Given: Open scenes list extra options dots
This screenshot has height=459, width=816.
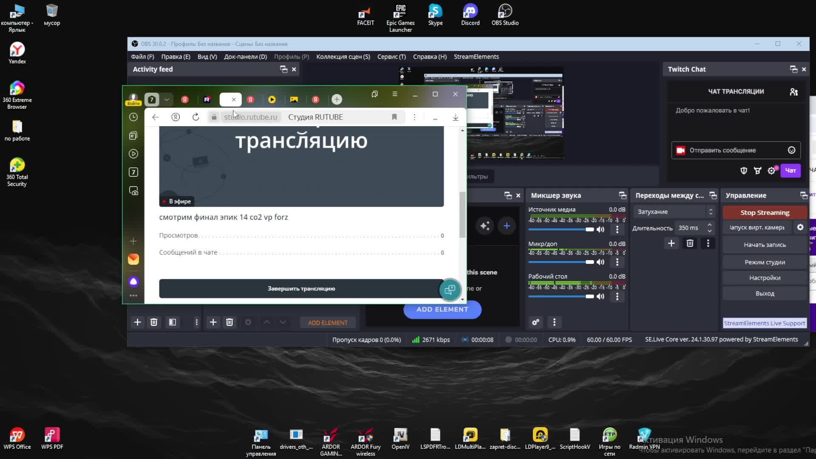Looking at the screenshot, I should coord(196,323).
